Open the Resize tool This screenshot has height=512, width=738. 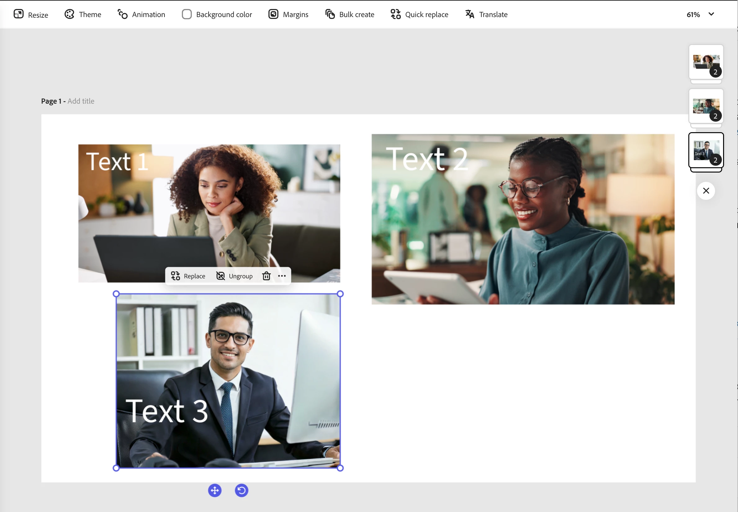coord(31,15)
